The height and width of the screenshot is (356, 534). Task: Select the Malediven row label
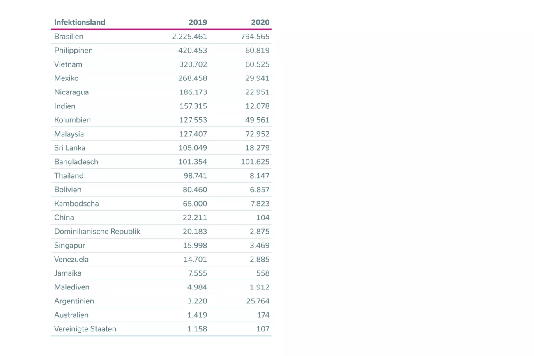(72, 287)
